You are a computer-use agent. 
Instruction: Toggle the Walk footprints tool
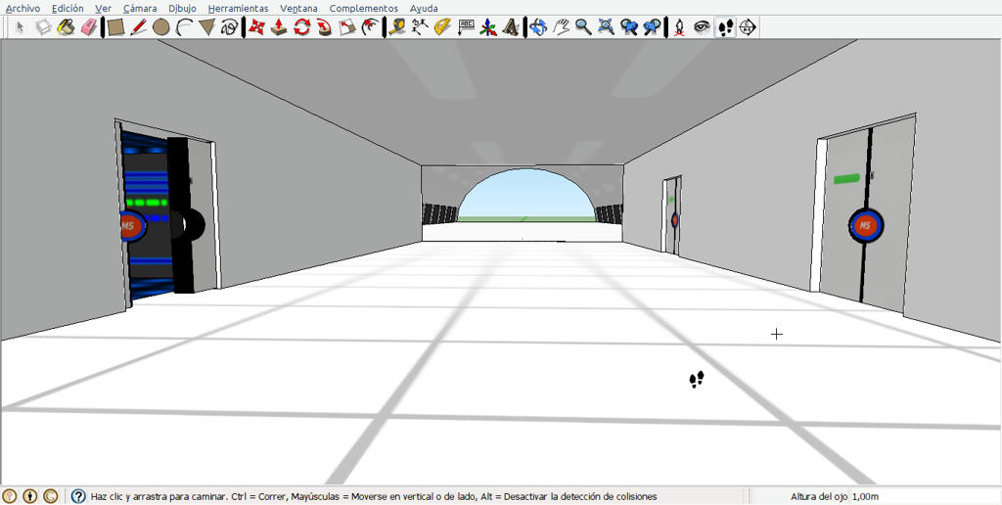coord(725,27)
